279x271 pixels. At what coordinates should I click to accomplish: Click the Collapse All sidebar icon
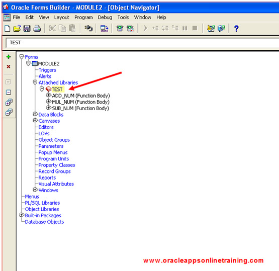click(x=9, y=112)
